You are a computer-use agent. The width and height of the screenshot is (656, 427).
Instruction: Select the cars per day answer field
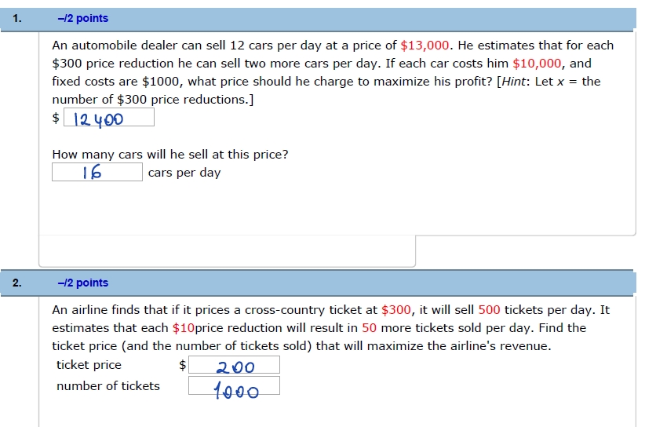[x=97, y=172]
